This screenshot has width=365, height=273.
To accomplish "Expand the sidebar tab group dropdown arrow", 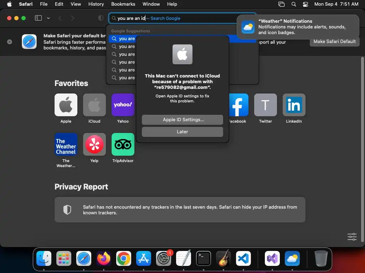I will [x=48, y=18].
